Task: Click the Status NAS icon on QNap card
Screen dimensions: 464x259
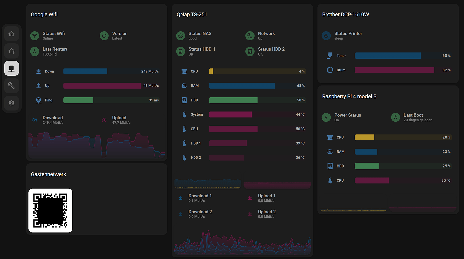Action: [x=180, y=35]
